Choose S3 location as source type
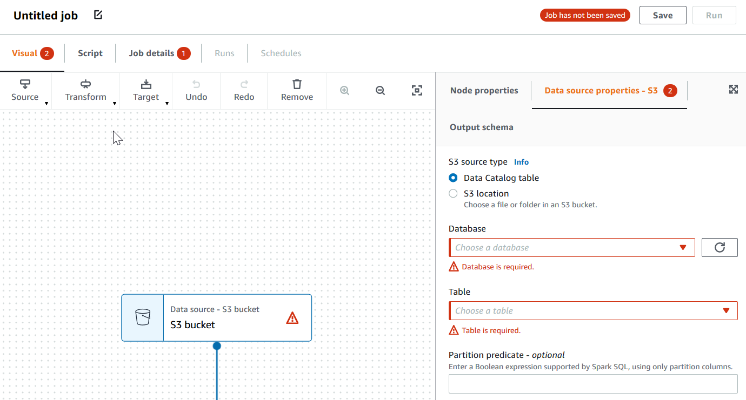Screen dimensions: 746x400 pyautogui.click(x=452, y=193)
